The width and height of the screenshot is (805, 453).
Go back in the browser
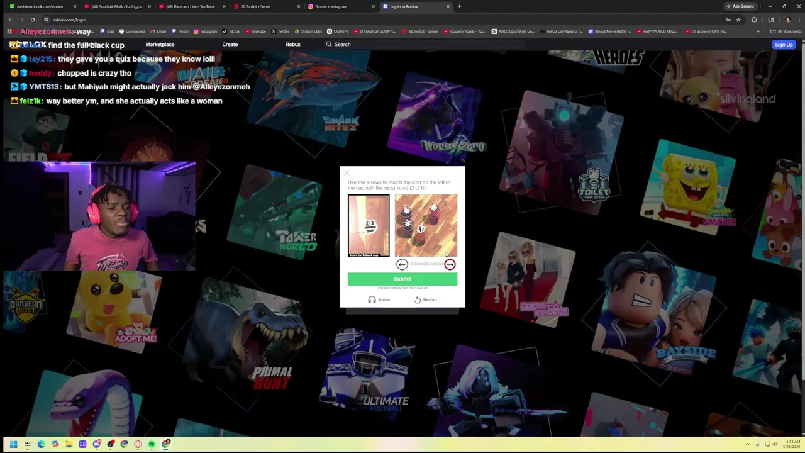coord(10,20)
